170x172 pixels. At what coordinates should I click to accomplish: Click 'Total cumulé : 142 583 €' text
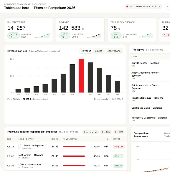point(108,99)
